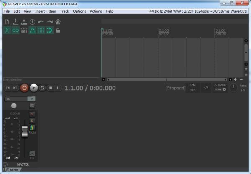Click the master FX button

[16, 99]
